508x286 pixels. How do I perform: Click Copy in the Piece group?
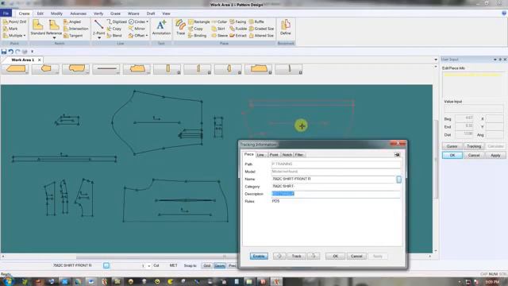click(196, 29)
